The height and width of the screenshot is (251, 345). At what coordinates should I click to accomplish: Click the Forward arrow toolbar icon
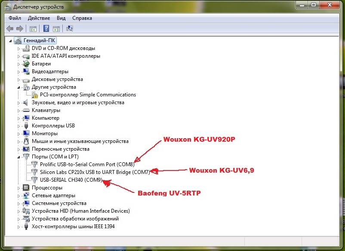[x=20, y=28]
